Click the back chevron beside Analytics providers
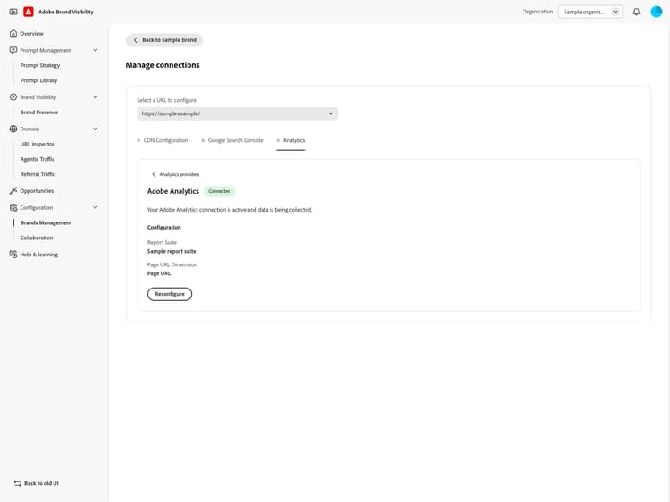The image size is (670, 502). (x=154, y=174)
